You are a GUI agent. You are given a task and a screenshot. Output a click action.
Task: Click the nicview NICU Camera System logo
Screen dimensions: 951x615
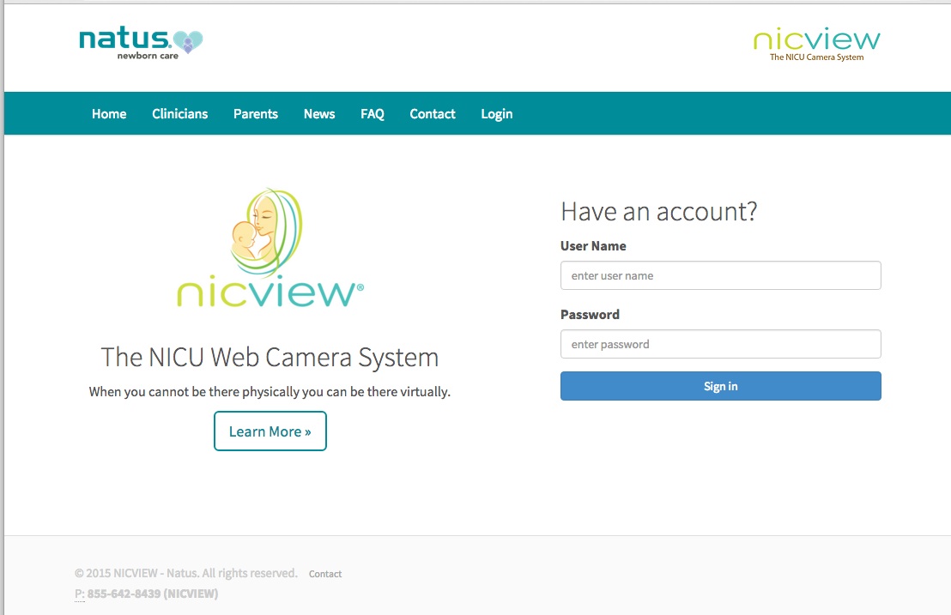pyautogui.click(x=817, y=45)
